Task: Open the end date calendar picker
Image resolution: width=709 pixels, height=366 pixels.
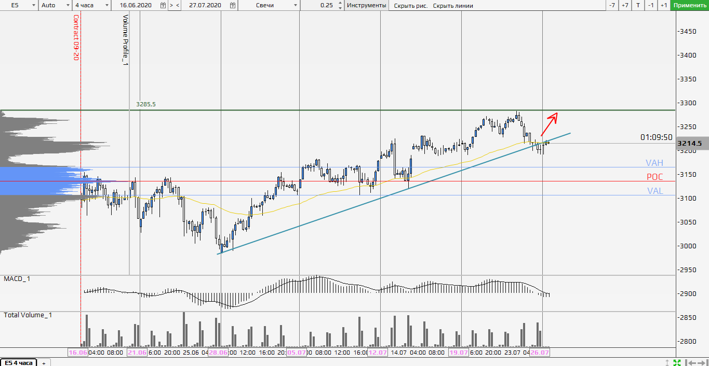Action: [233, 5]
